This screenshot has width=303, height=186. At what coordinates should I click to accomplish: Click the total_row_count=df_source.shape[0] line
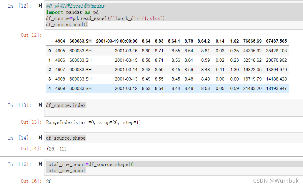(91, 164)
